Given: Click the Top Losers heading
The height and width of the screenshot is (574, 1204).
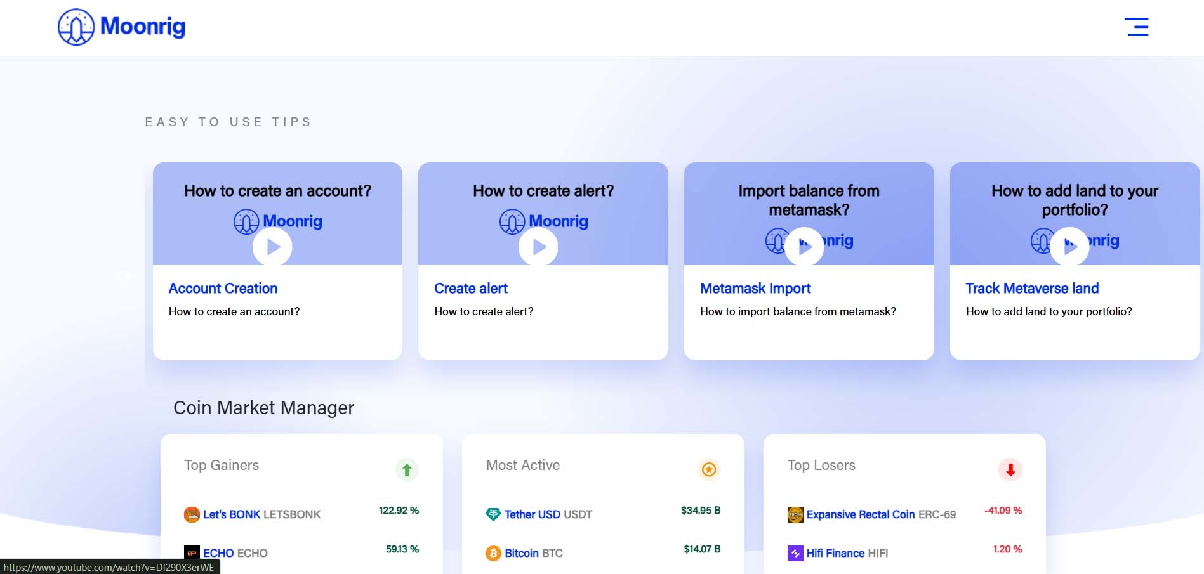Looking at the screenshot, I should pos(821,466).
